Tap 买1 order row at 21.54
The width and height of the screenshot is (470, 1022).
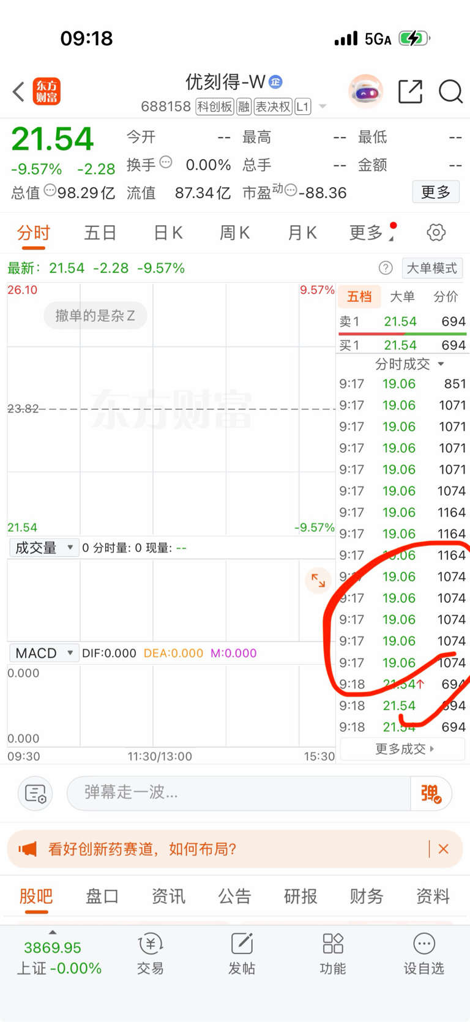point(403,345)
